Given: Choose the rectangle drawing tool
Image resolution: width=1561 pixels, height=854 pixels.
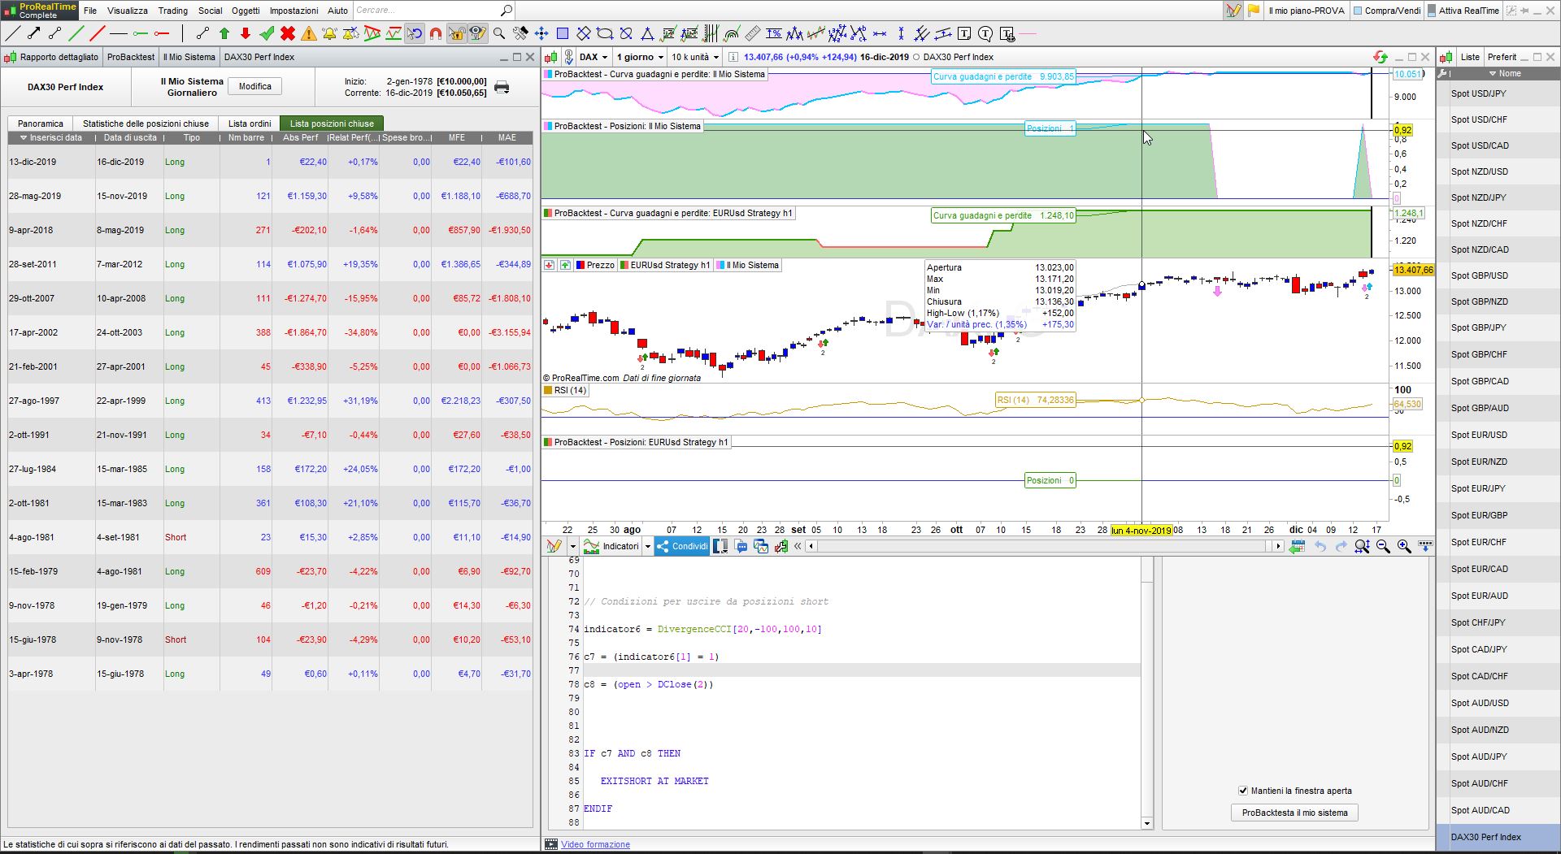Looking at the screenshot, I should tap(563, 33).
